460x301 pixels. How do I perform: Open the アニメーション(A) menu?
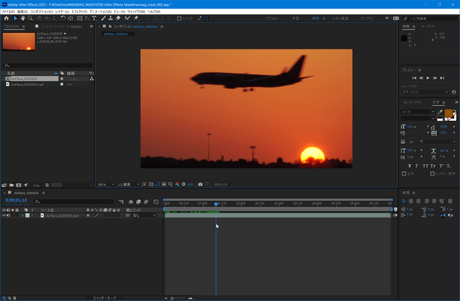click(102, 11)
